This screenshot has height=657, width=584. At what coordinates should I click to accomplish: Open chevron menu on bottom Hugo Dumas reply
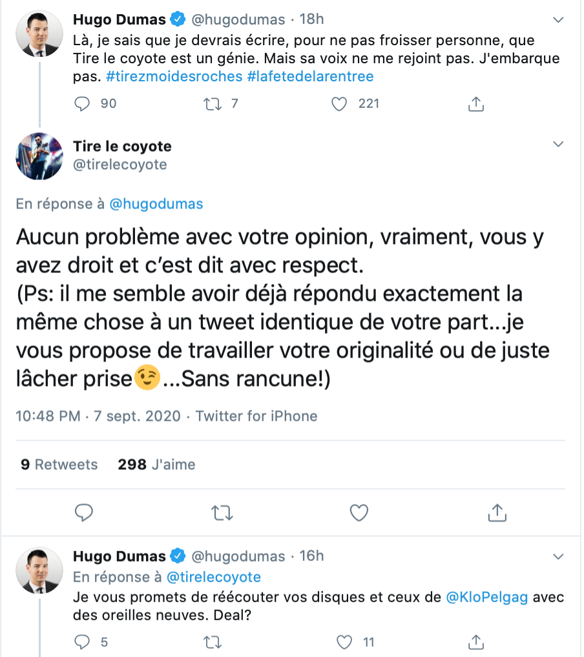click(x=559, y=556)
